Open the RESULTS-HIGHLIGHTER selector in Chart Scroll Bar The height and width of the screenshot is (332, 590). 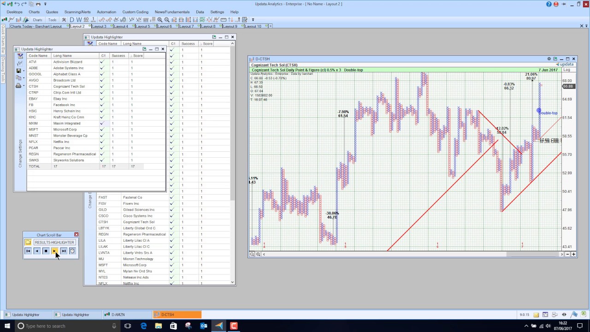coord(54,242)
